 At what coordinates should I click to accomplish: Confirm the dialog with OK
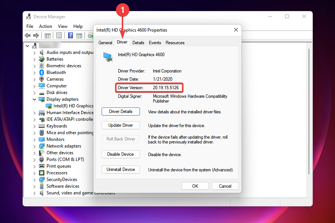[x=195, y=186]
